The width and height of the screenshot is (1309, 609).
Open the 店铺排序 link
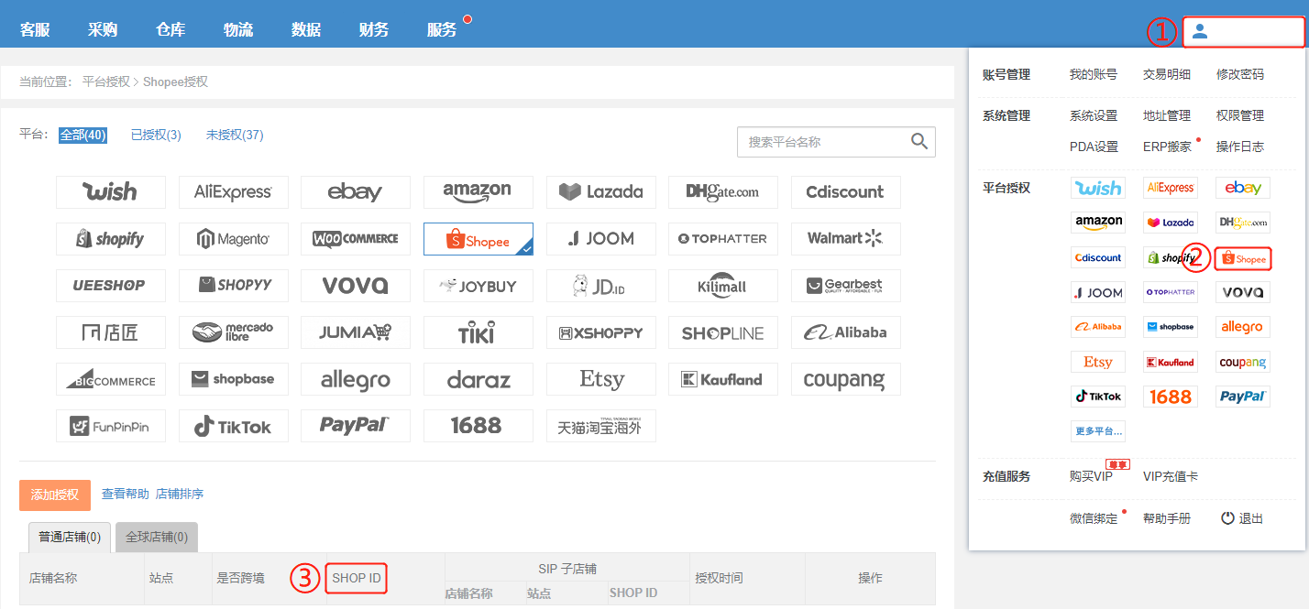[180, 494]
